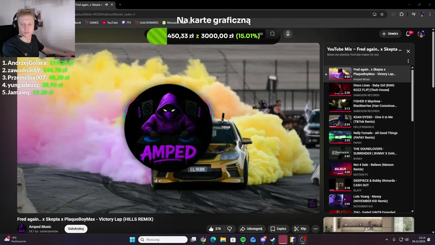Close the YouTube Mix playlist panel

pos(408,51)
